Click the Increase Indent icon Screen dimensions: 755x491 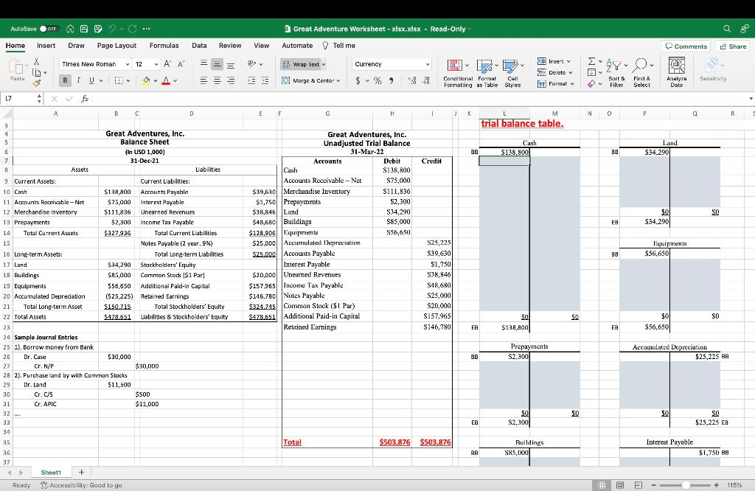[265, 80]
